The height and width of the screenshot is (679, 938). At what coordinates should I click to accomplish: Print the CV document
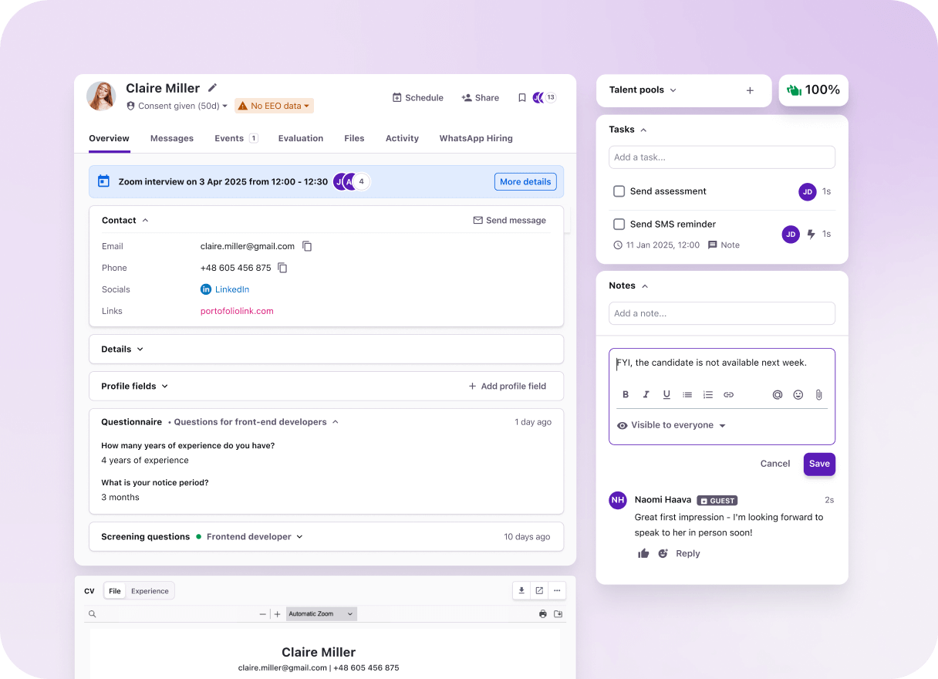542,613
